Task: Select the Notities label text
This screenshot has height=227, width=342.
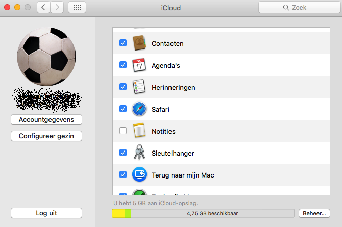Action: tap(163, 131)
